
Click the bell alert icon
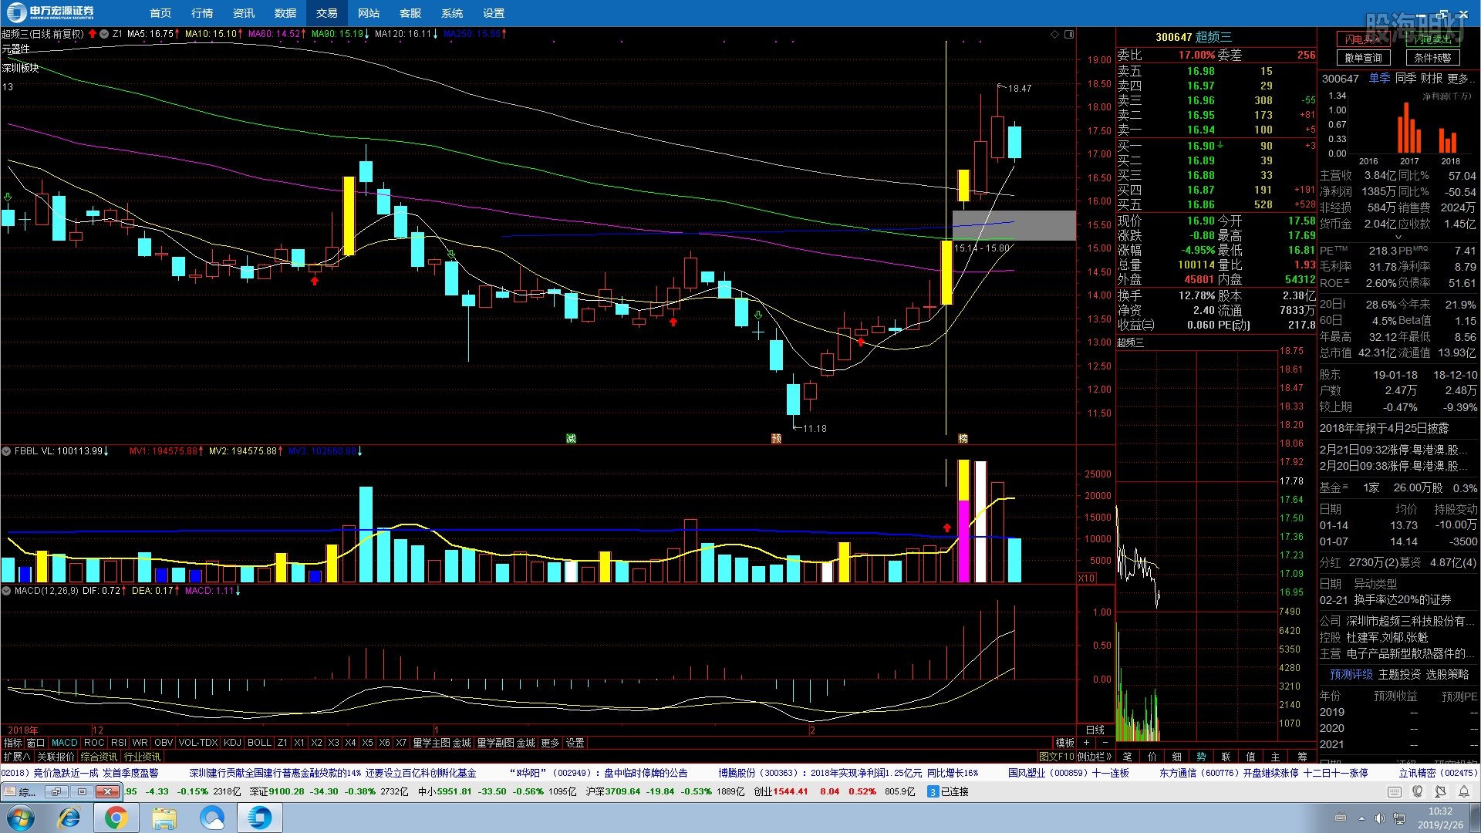[1463, 791]
